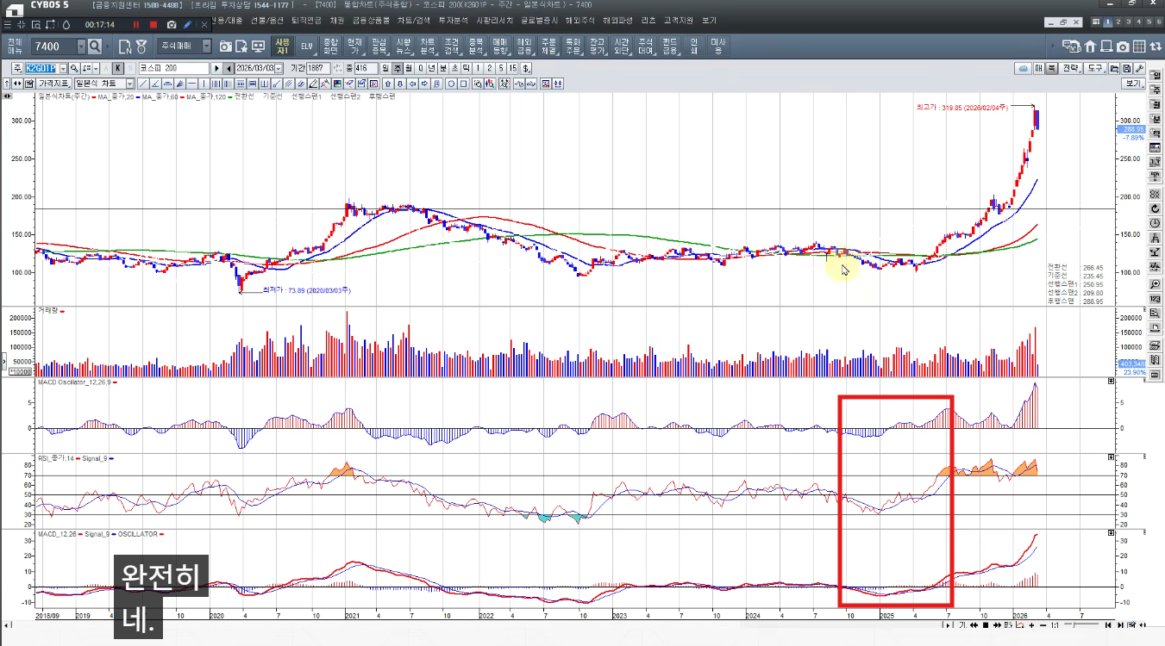This screenshot has width=1165, height=646.
Task: Click the grid layout icon in the top-right toolbar
Action: coord(1139,46)
